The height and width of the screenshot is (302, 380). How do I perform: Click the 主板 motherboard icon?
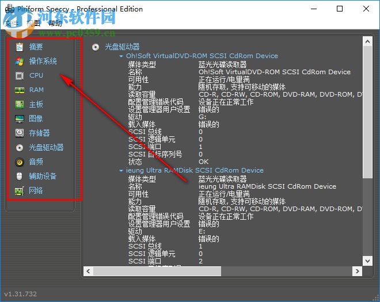(x=20, y=104)
